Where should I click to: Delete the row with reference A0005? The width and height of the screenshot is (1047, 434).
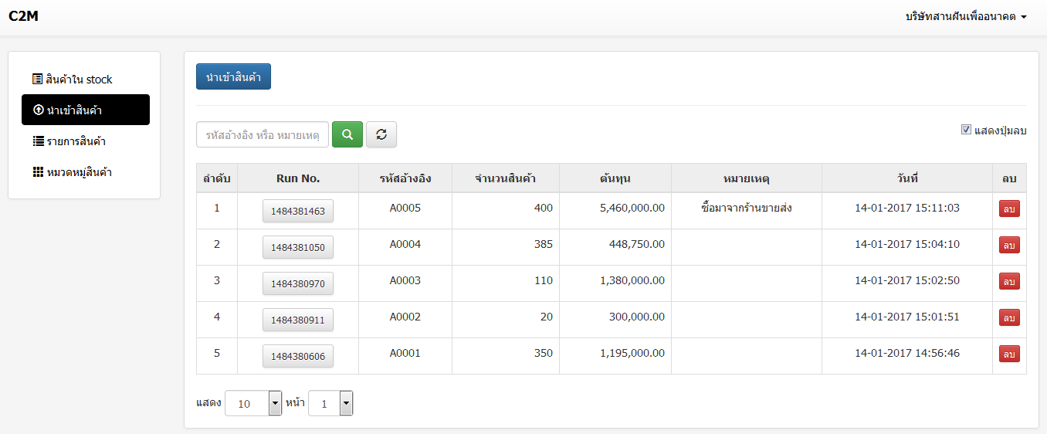[1009, 209]
